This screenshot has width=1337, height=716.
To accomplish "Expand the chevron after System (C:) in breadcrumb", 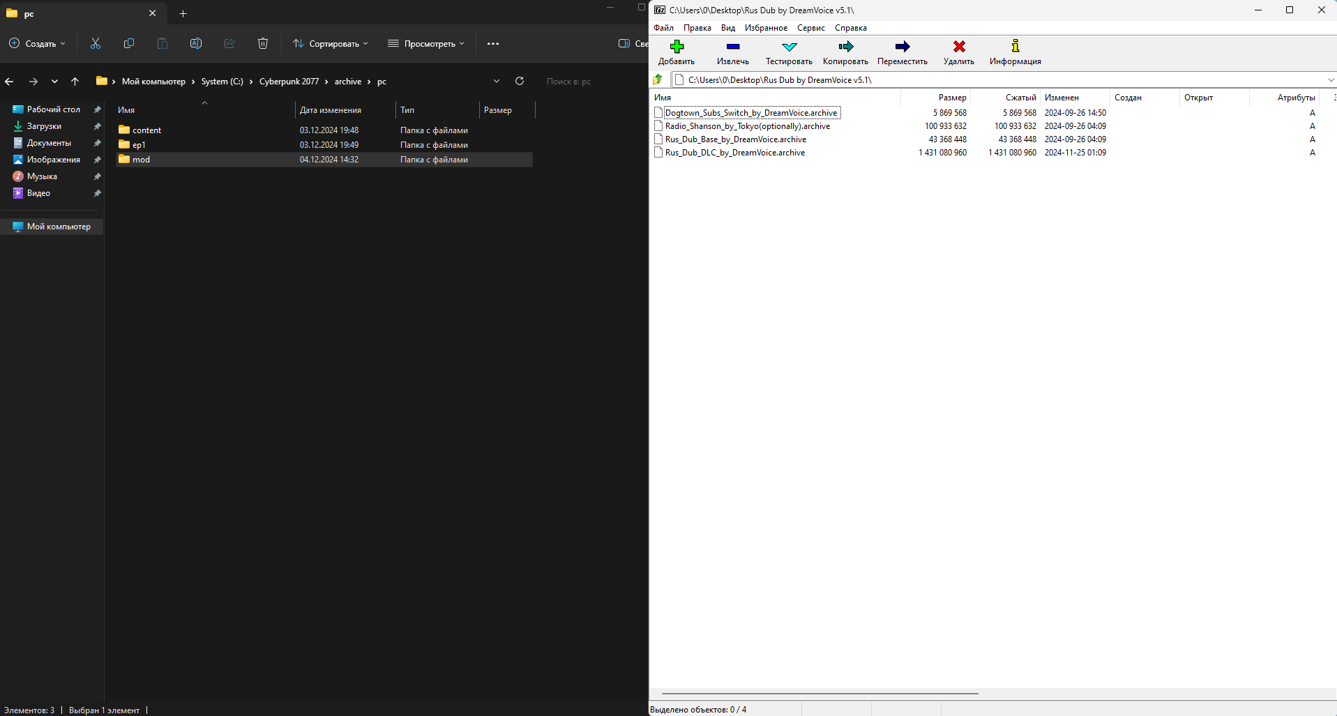I will tap(251, 82).
